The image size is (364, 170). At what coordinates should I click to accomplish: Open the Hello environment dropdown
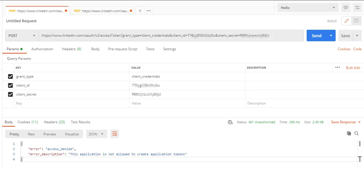click(x=308, y=8)
